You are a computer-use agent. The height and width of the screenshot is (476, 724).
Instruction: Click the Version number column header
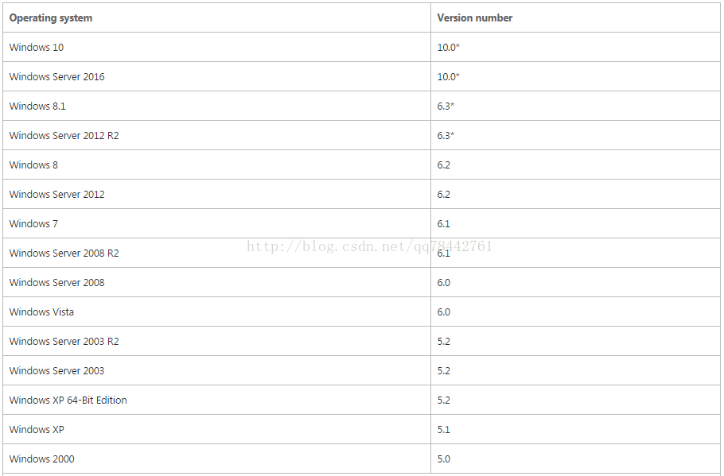475,18
